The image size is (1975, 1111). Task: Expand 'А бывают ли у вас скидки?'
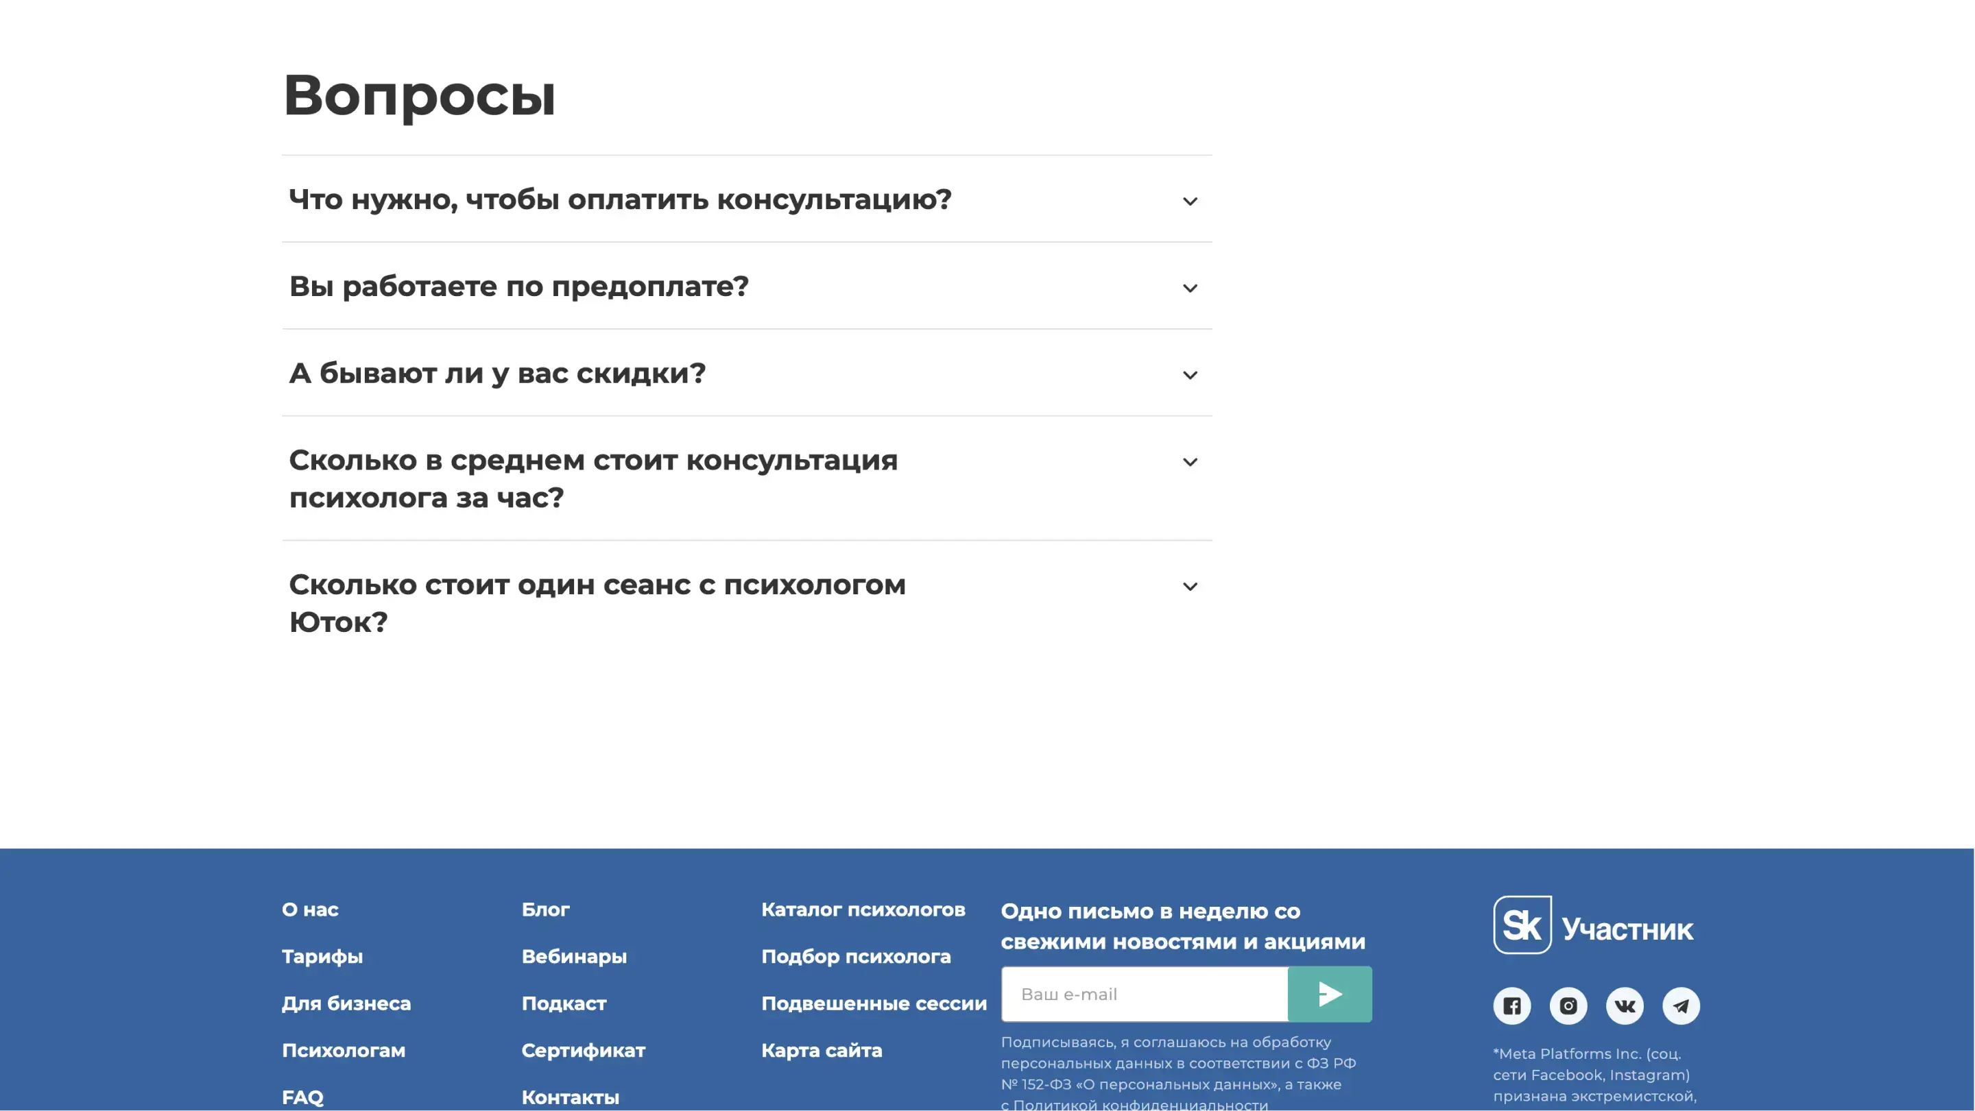click(496, 373)
